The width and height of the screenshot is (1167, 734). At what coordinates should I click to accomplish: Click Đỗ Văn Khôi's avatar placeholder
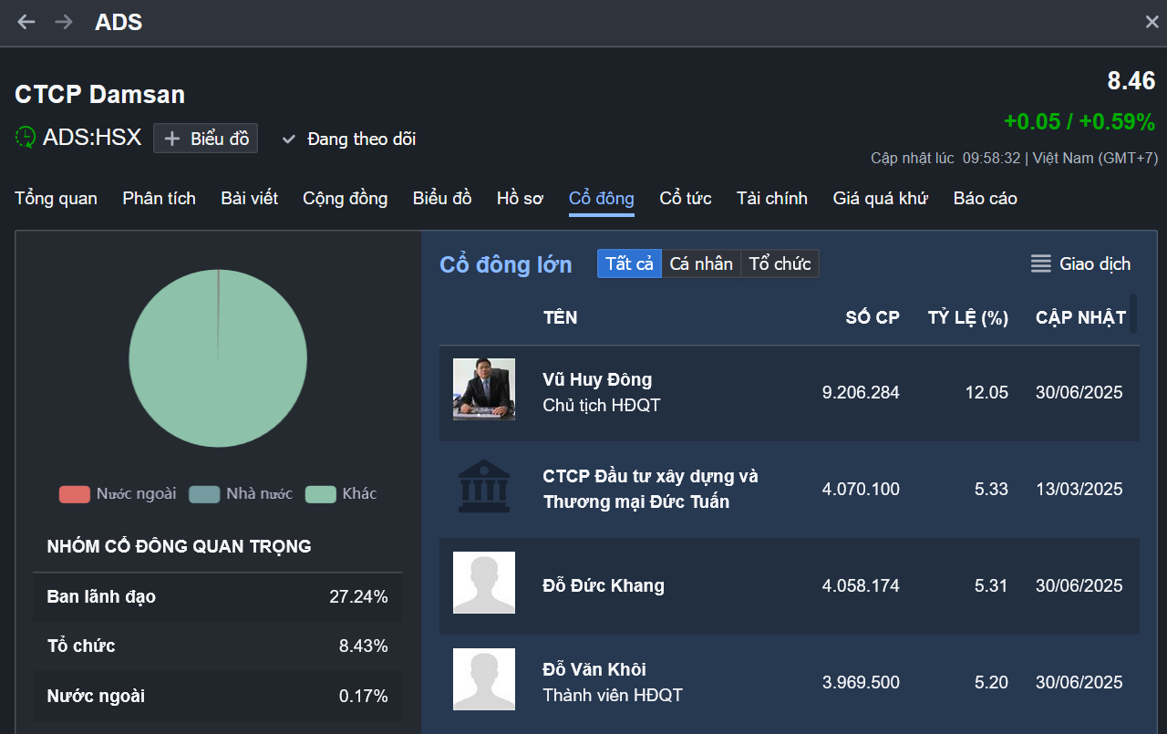(x=484, y=679)
